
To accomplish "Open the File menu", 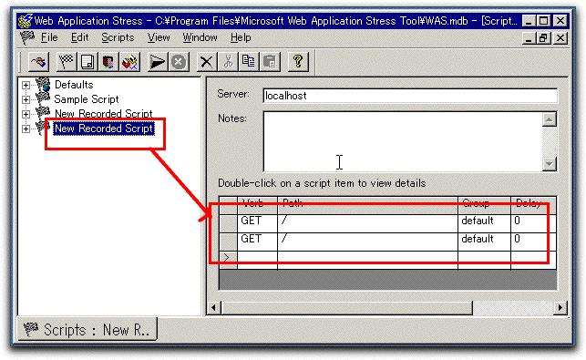I will point(49,37).
